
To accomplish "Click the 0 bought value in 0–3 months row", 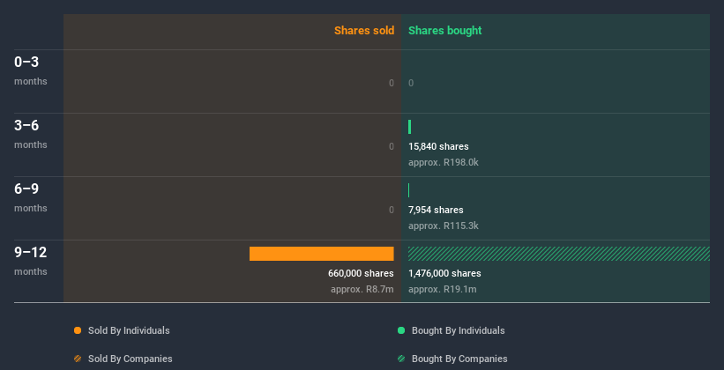I will pos(411,83).
